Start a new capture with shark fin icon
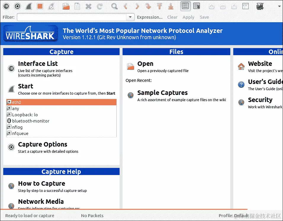This screenshot has width=283, height=221. click(29, 6)
